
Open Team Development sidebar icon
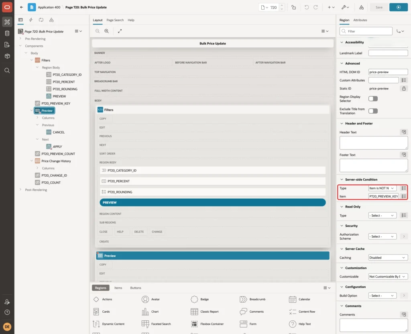pyautogui.click(x=7, y=45)
